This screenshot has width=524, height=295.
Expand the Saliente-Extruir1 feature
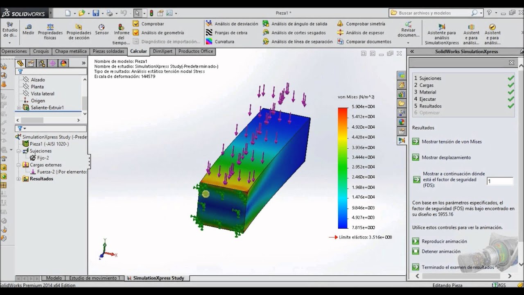(19, 108)
